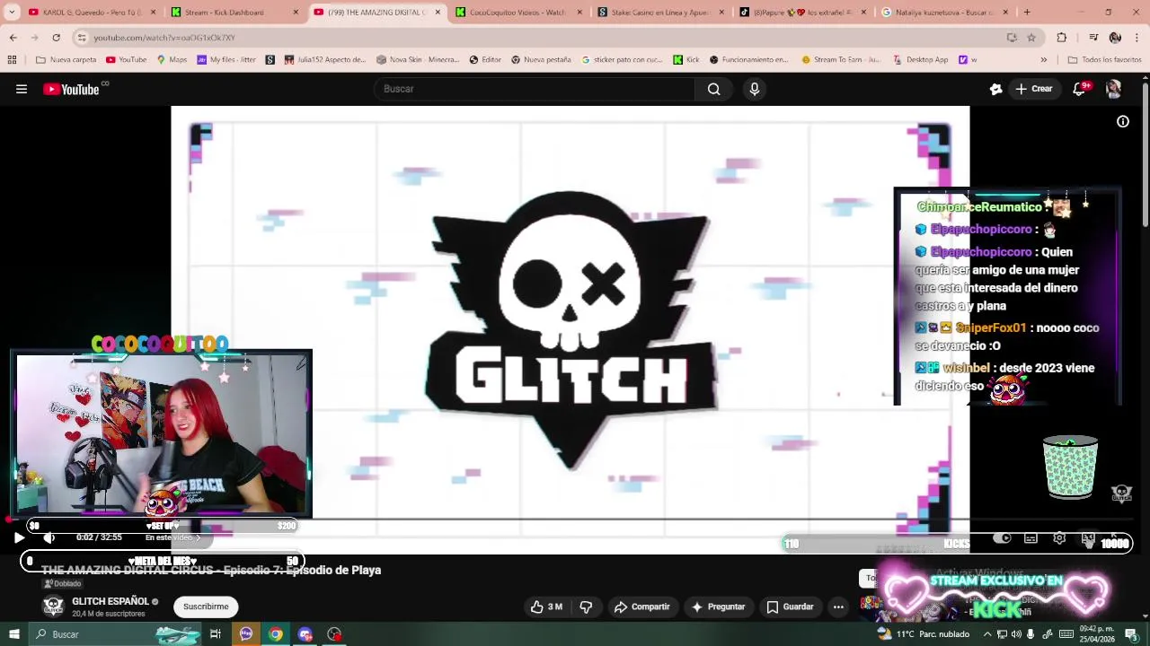Open more actions three-dot menu
Screen dimensions: 1150x646
[838, 607]
